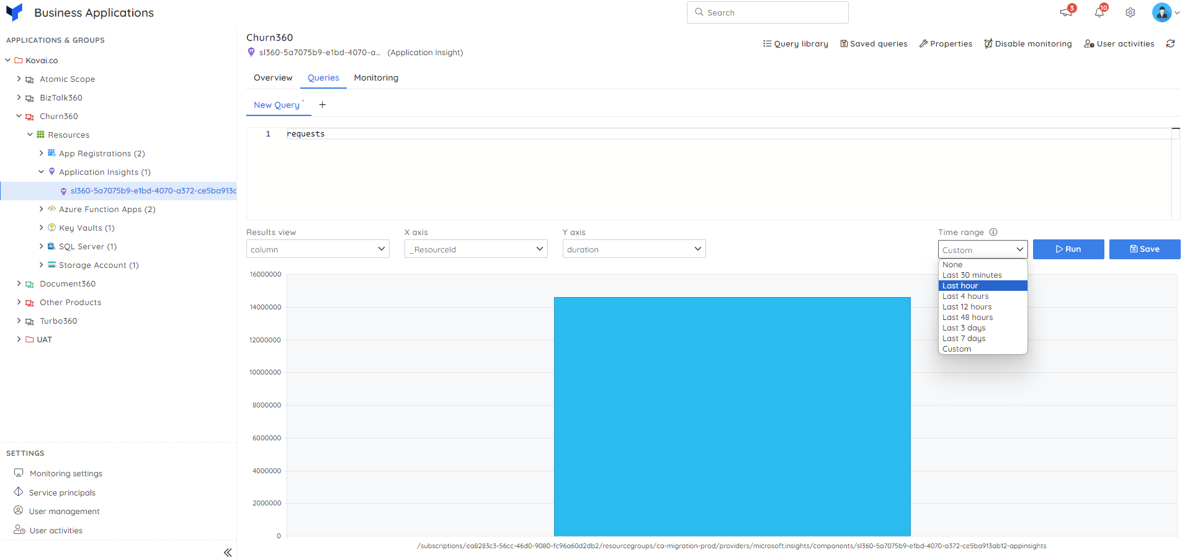Click the SQL Server icon

51,246
